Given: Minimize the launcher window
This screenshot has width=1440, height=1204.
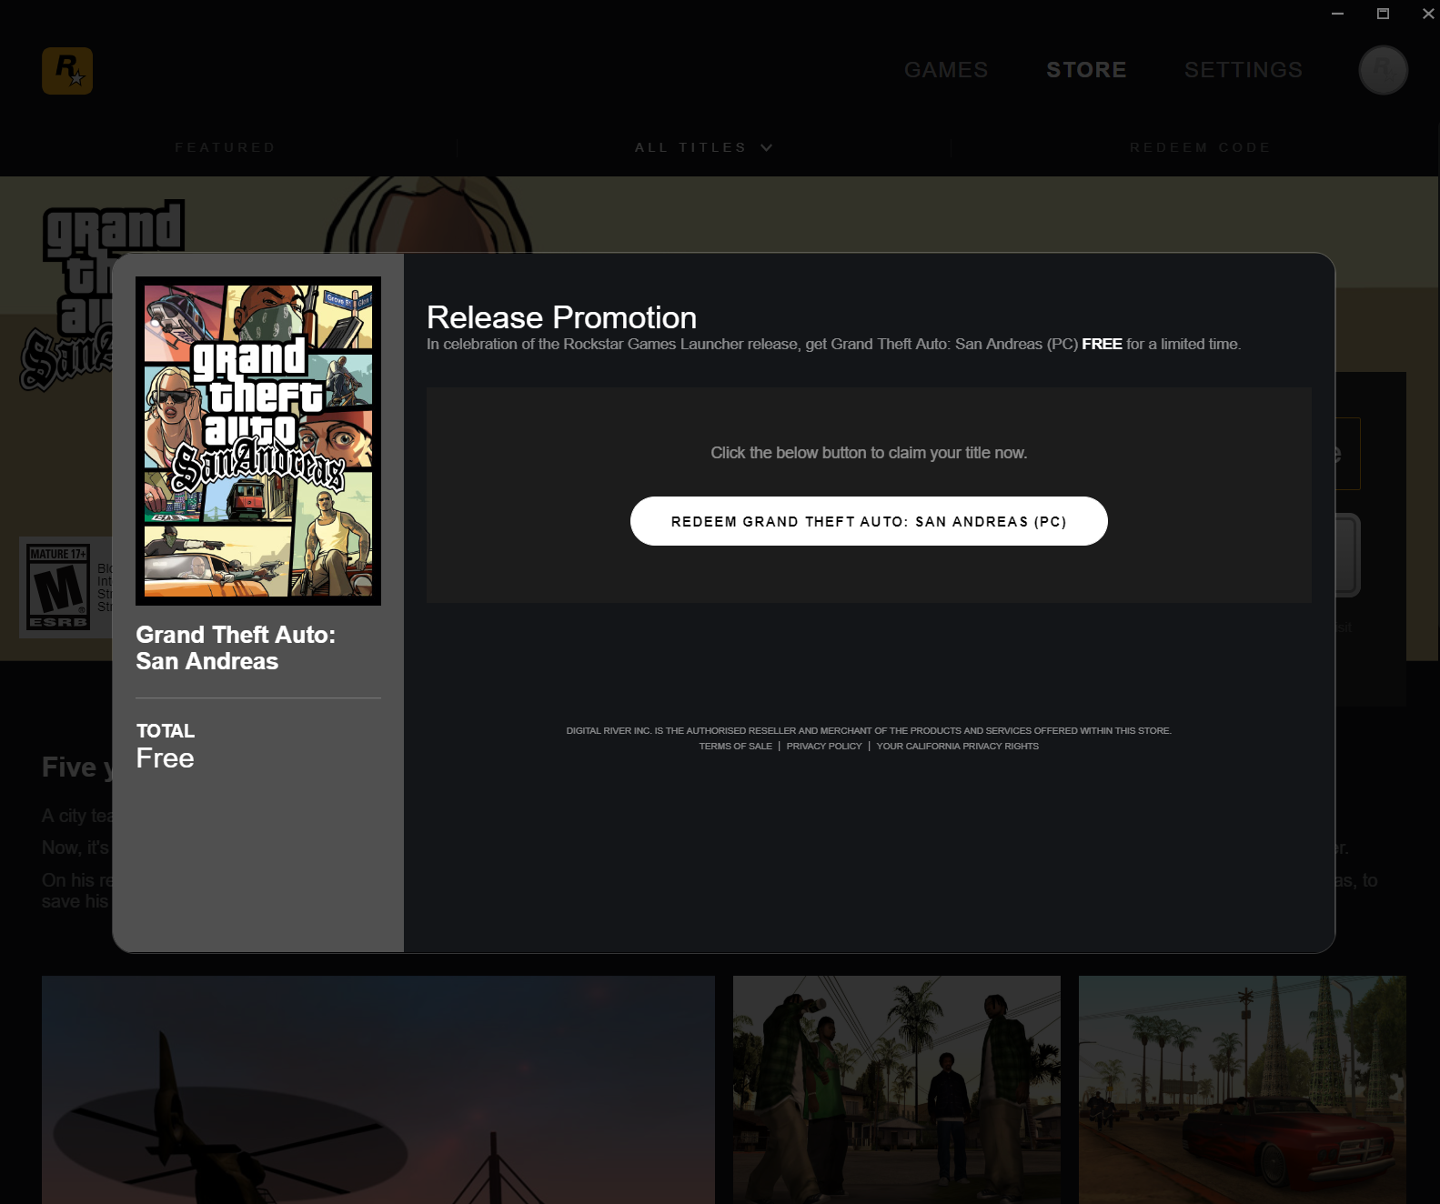Looking at the screenshot, I should click(1337, 14).
